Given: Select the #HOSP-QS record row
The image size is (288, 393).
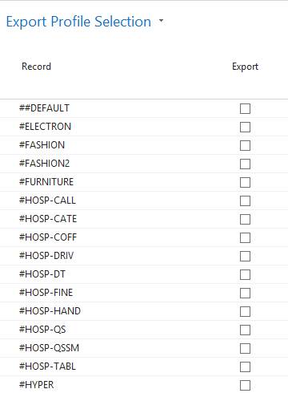Looking at the screenshot, I should 144,330.
